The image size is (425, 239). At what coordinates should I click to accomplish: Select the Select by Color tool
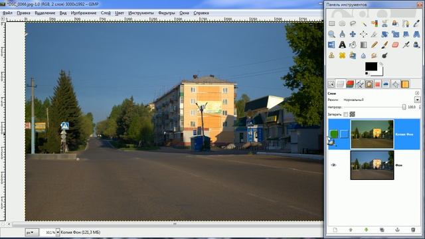pyautogui.click(x=375, y=24)
